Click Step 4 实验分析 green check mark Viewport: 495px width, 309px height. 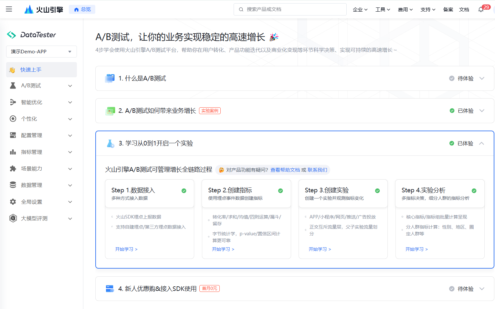474,191
